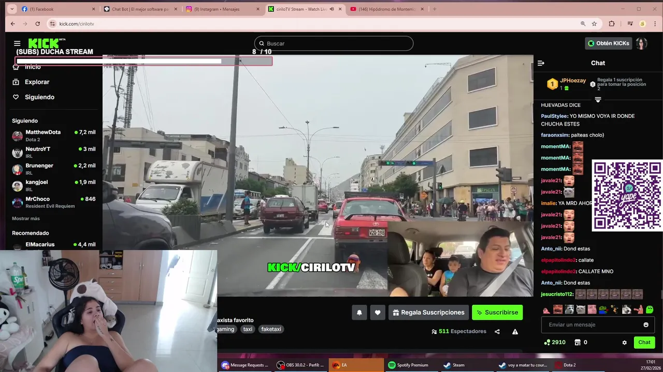Viewport: 663px width, 372px height.
Task: Open the emoji picker in chat input
Action: [646, 324]
